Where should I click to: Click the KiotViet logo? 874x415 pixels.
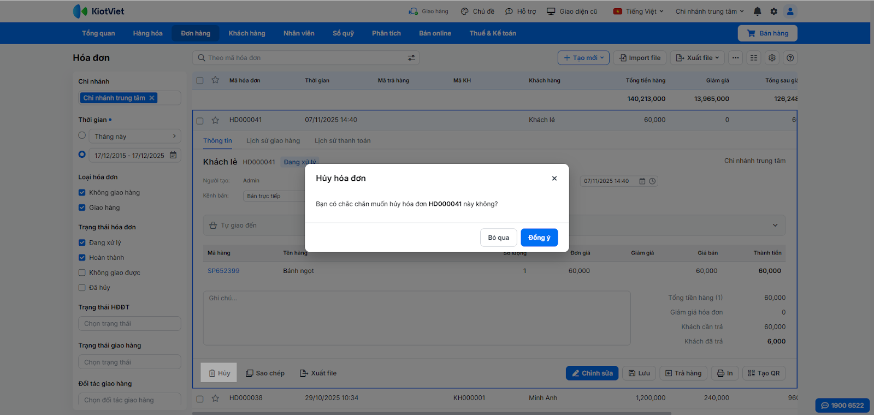tap(98, 11)
